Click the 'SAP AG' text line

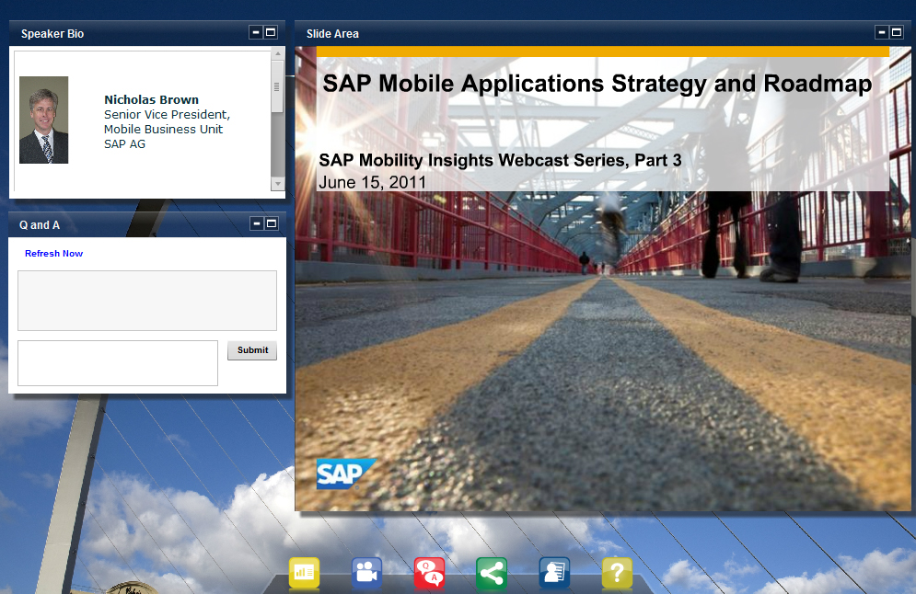[x=124, y=144]
